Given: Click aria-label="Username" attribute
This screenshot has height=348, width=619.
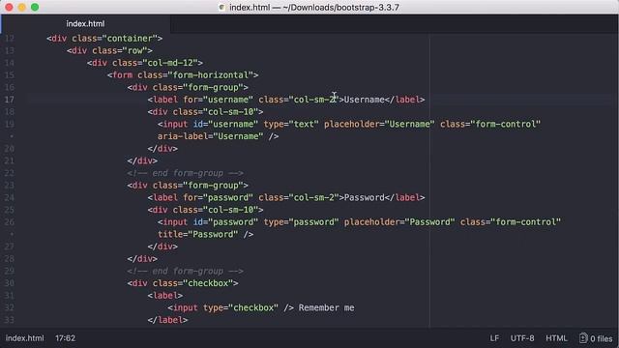Looking at the screenshot, I should point(211,136).
